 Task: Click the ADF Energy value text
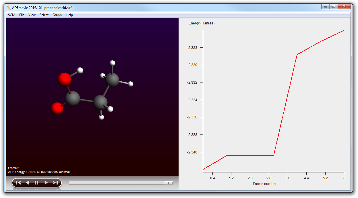coord(39,172)
